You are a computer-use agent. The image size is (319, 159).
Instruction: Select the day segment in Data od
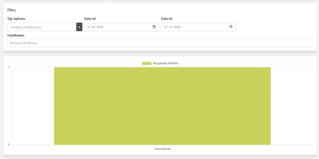[89, 27]
